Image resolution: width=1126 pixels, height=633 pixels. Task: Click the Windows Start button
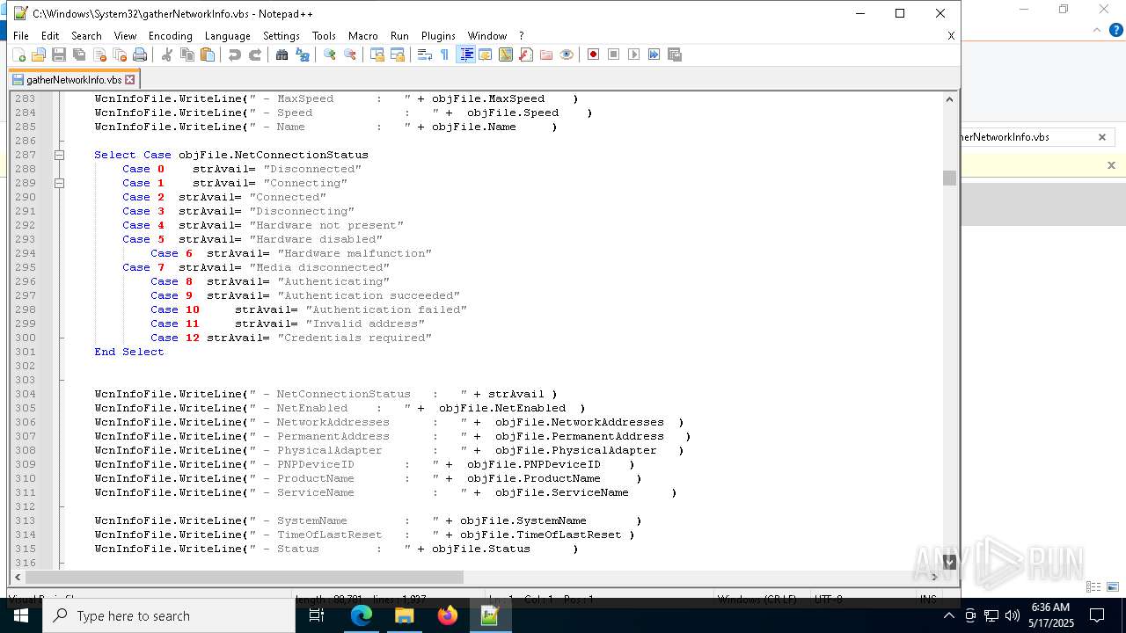(x=21, y=615)
